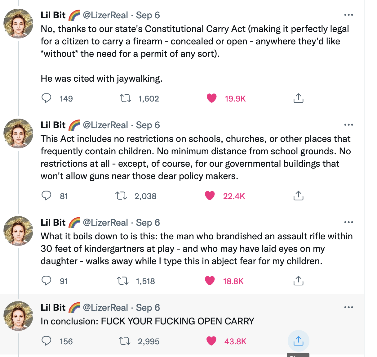Retweet the tweet with 1,602 retweets
Image resolution: width=377 pixels, height=357 pixels.
(126, 98)
